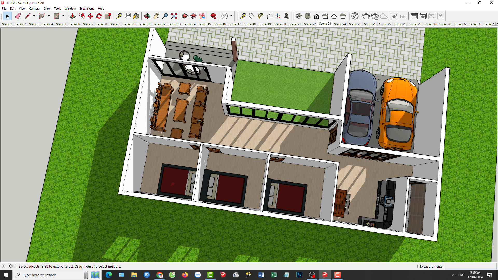The height and width of the screenshot is (280, 498).
Task: Open the Scene 30 tab
Action: [x=430, y=24]
